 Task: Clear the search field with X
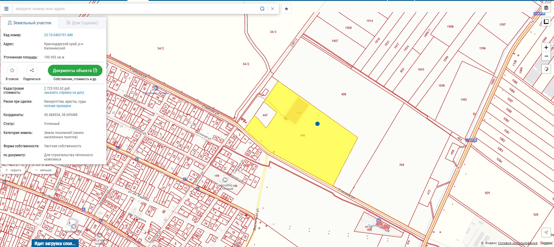[x=273, y=9]
